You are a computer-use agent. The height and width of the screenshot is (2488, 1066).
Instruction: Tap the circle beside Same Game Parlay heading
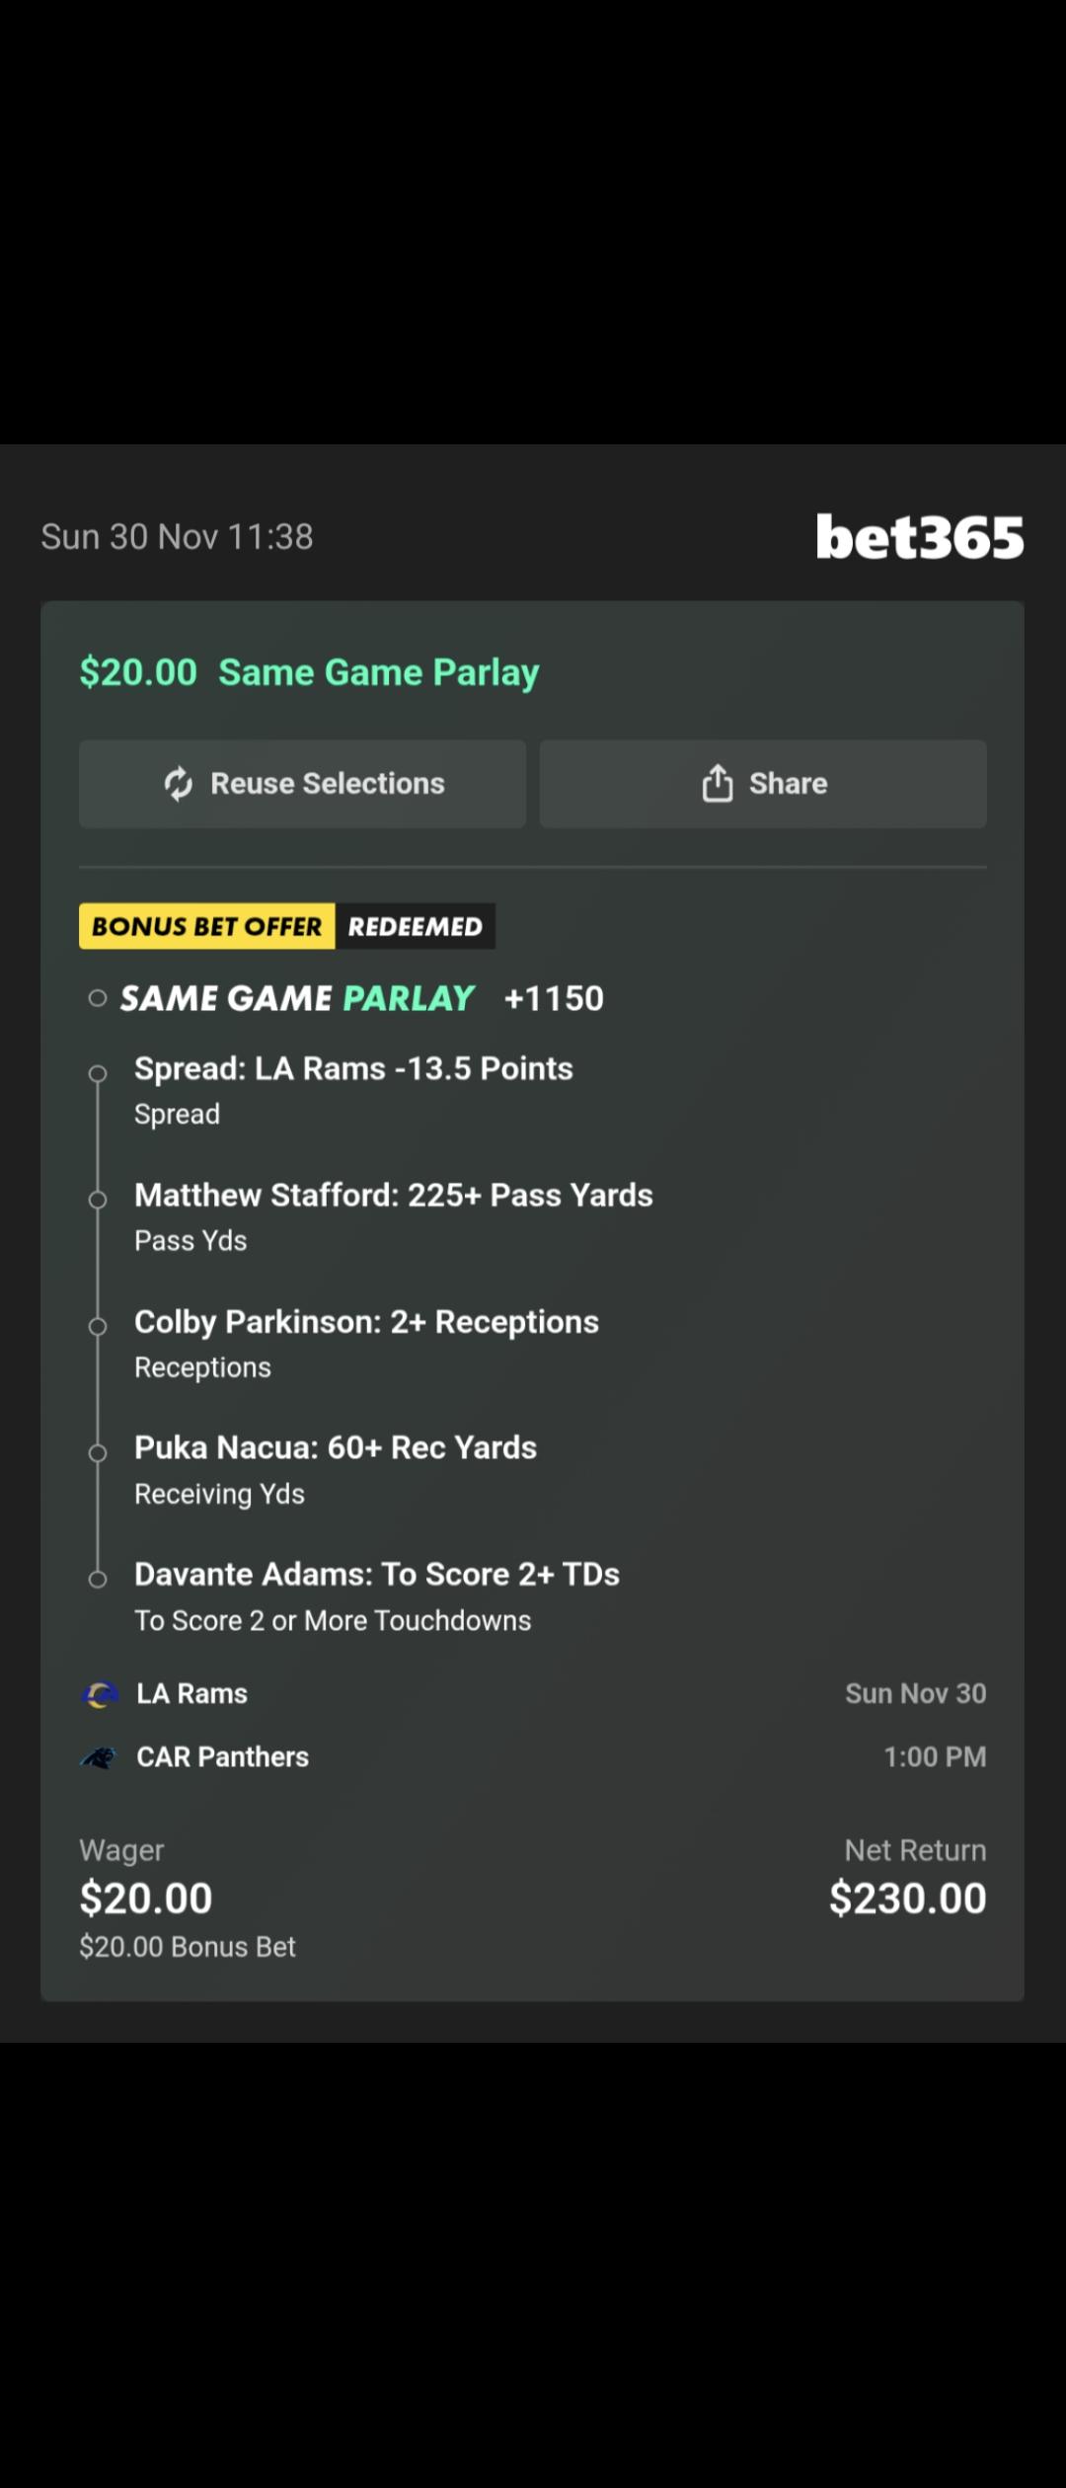click(98, 998)
